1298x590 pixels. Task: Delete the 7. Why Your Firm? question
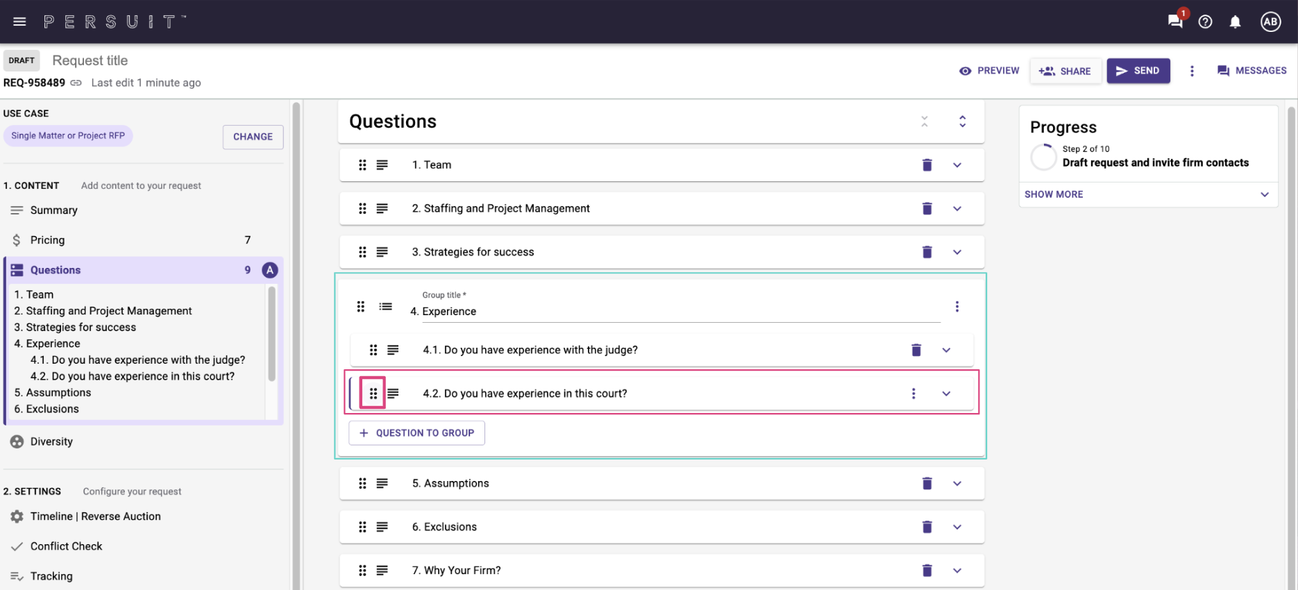927,571
